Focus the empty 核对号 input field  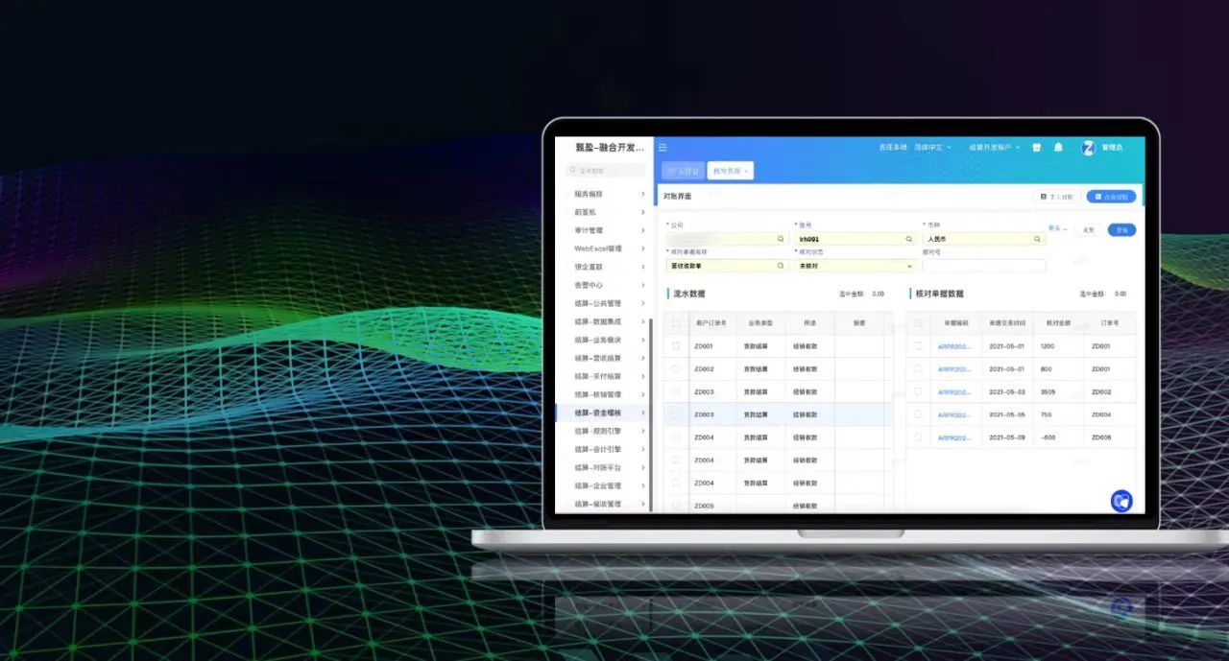pyautogui.click(x=983, y=266)
